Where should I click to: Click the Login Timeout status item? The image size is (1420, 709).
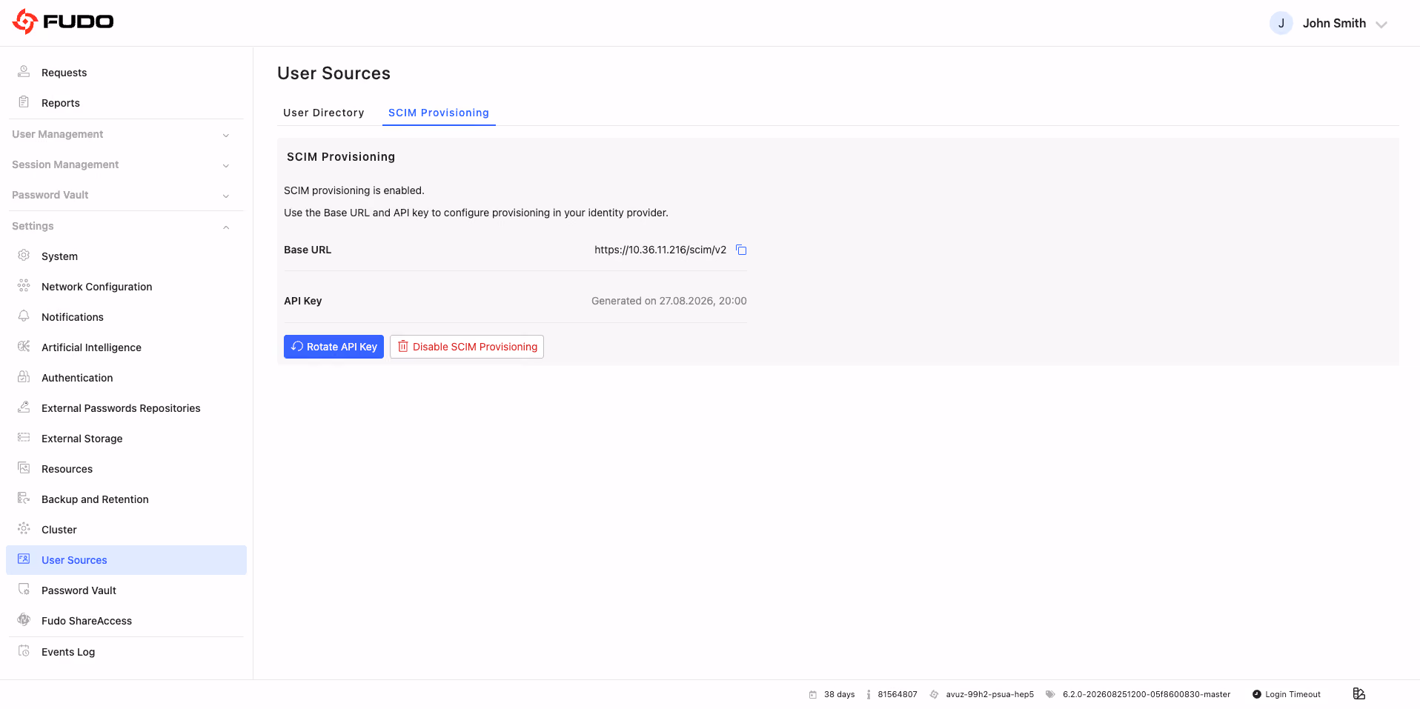click(x=1287, y=694)
